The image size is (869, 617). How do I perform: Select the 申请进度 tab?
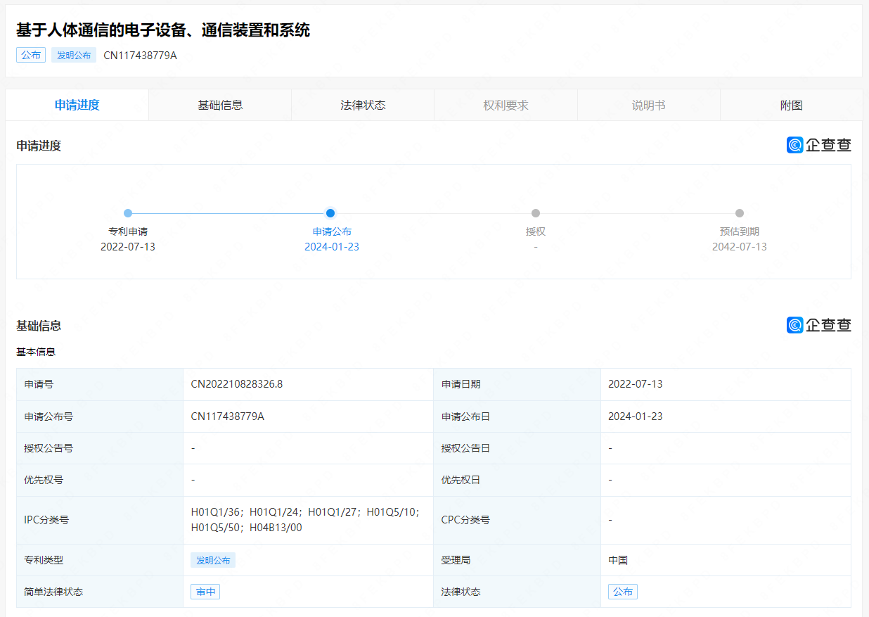coord(77,106)
